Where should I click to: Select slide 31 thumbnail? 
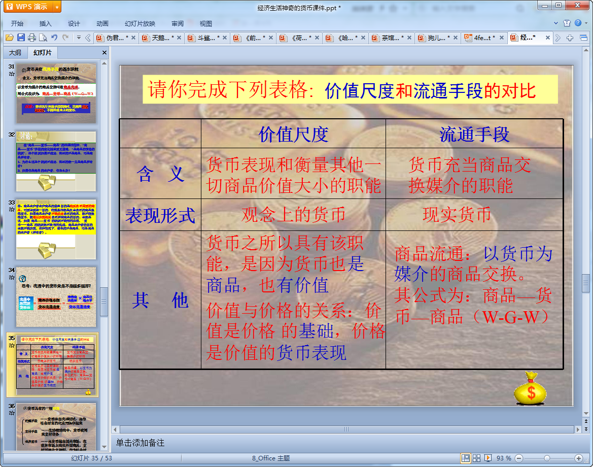point(56,93)
